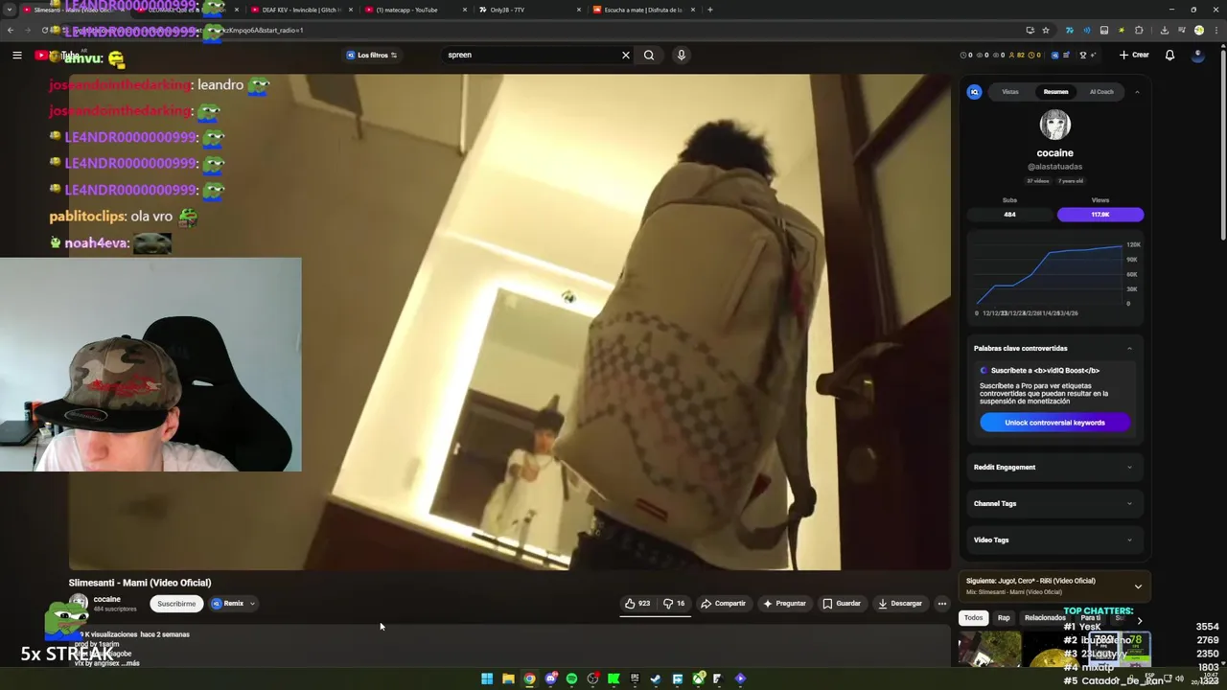Open File Explorer from the taskbar

coord(508,678)
